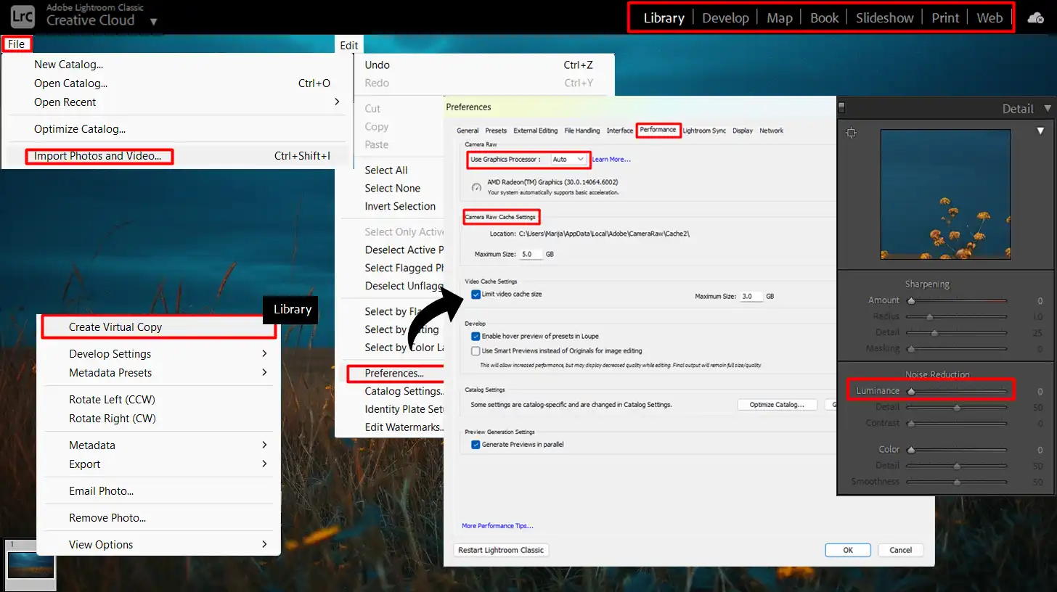Image resolution: width=1057 pixels, height=592 pixels.
Task: Expand the Metadata submenu in context menu
Action: click(x=264, y=445)
